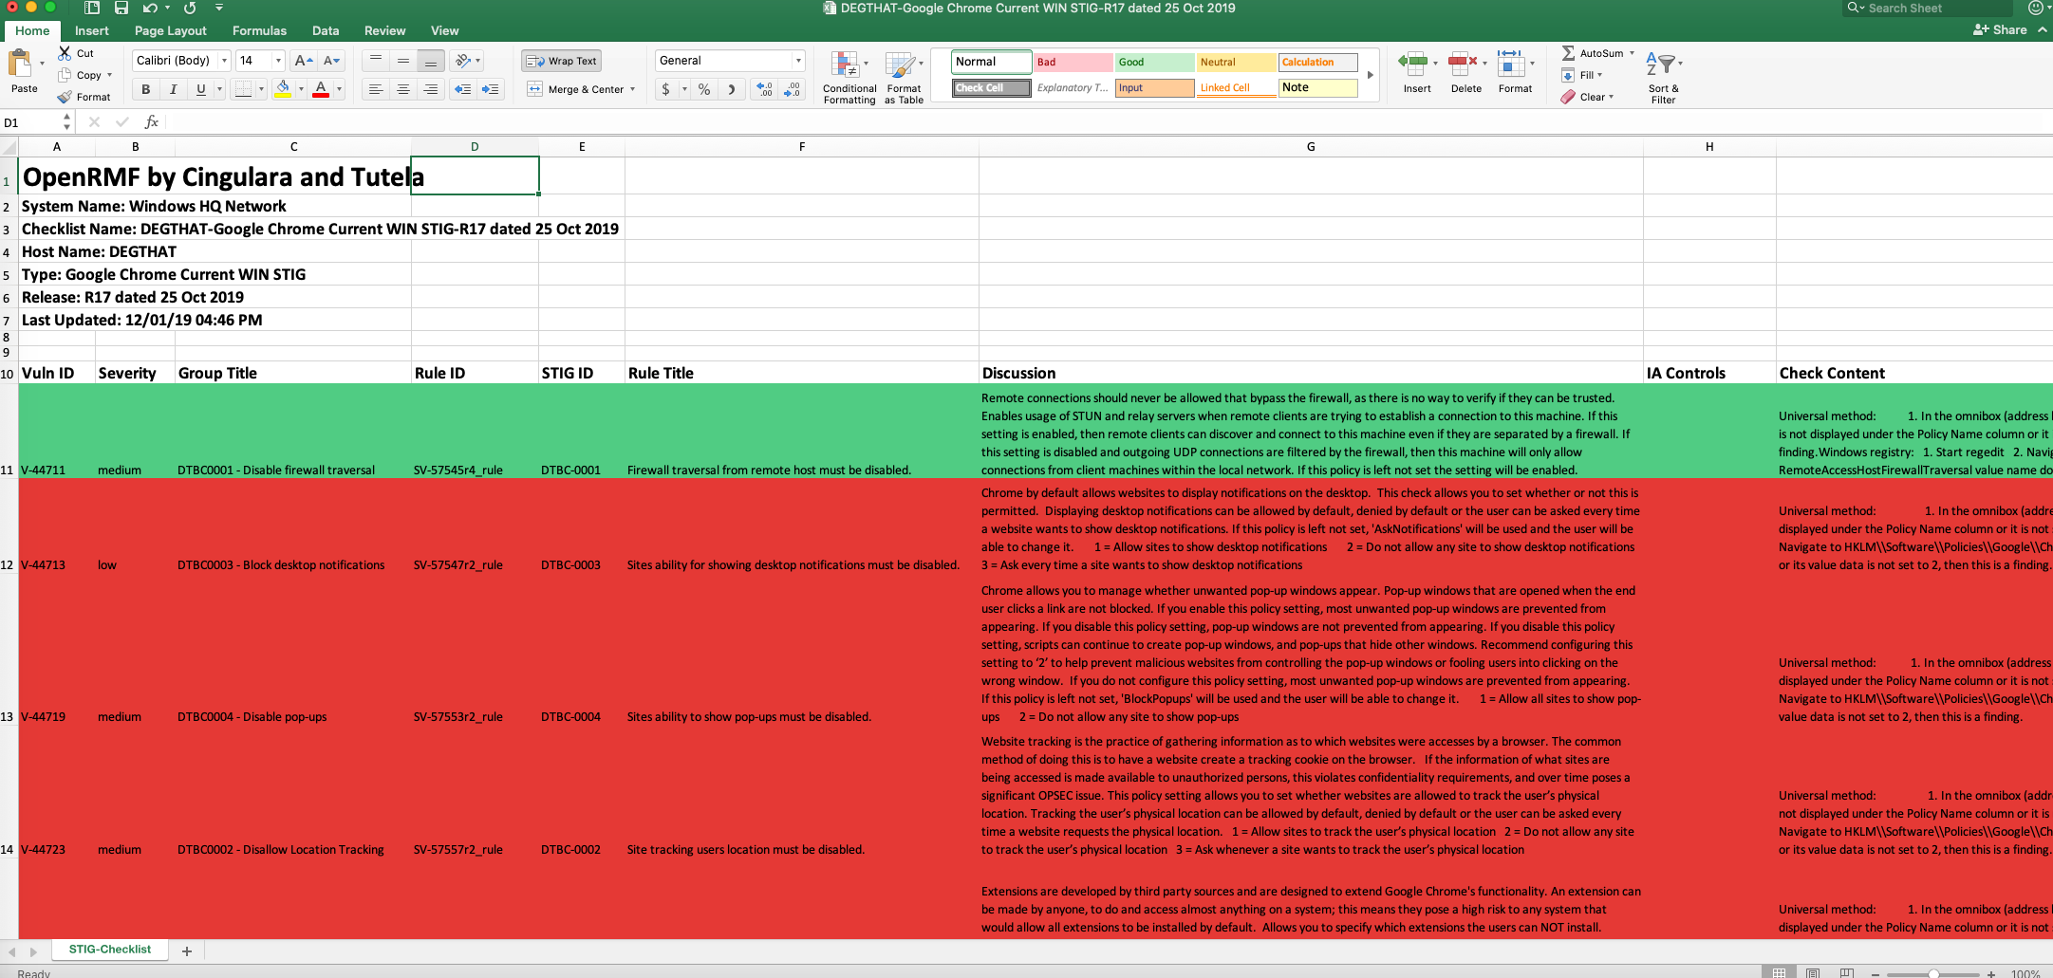Click the Share button
The height and width of the screenshot is (978, 2053).
pyautogui.click(x=2000, y=30)
